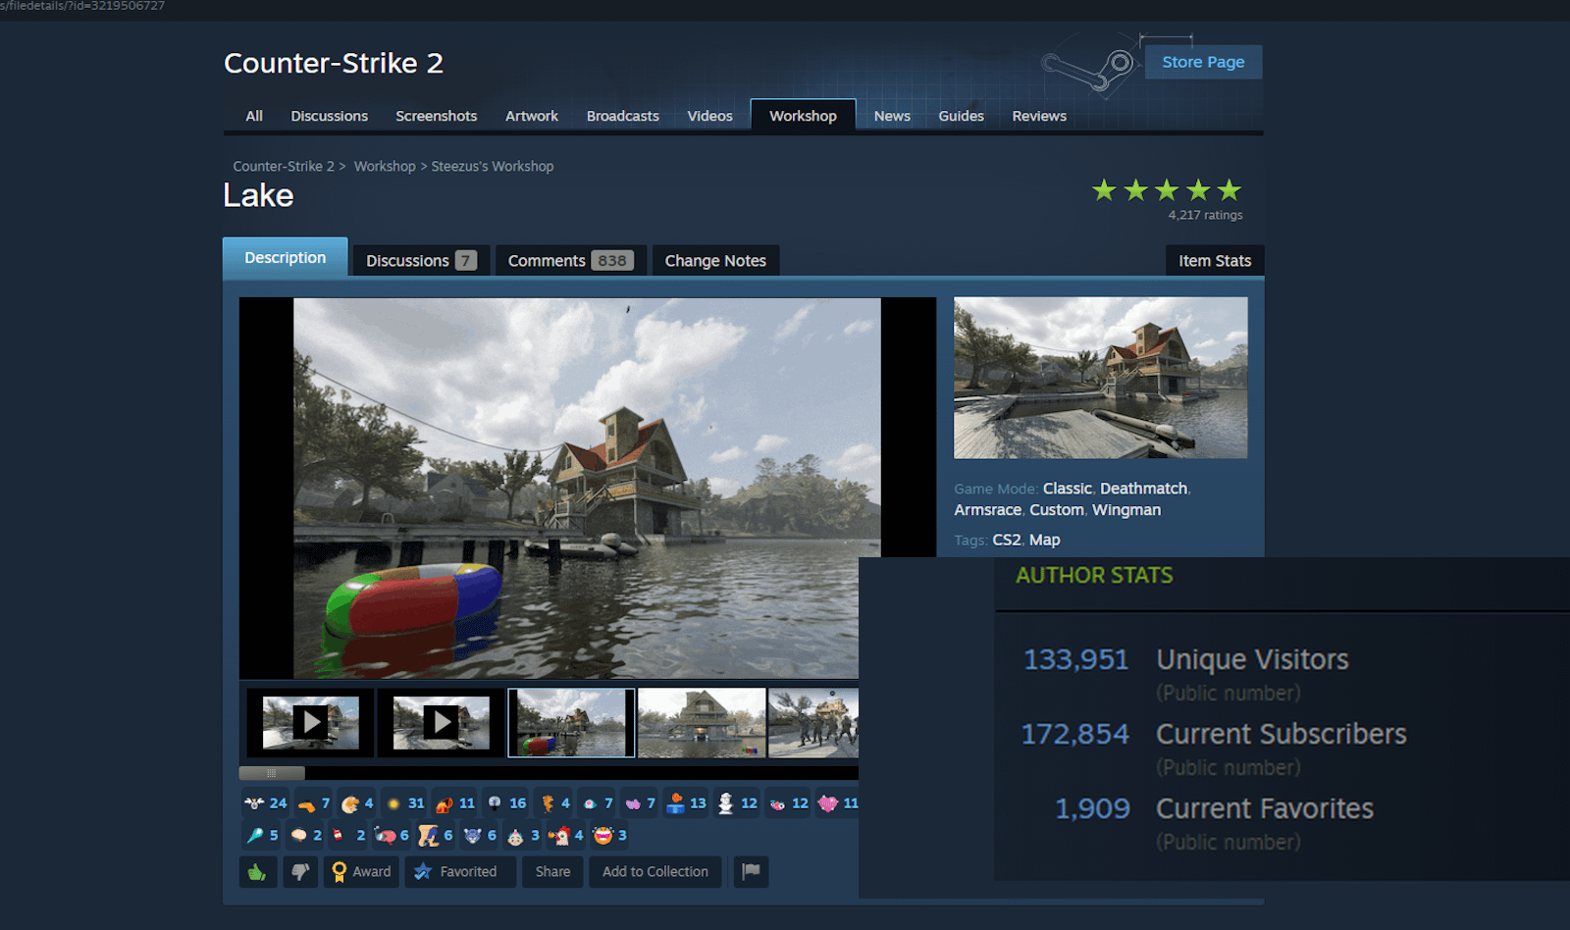The height and width of the screenshot is (930, 1570).
Task: Switch to the Artwork tab
Action: click(532, 116)
